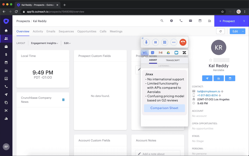Open the dial keypad in call widget
249x156 pixels.
pos(165,42)
